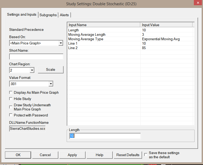Check Save these settings as the default
Screen dimensions: 203x165
pos(146,155)
